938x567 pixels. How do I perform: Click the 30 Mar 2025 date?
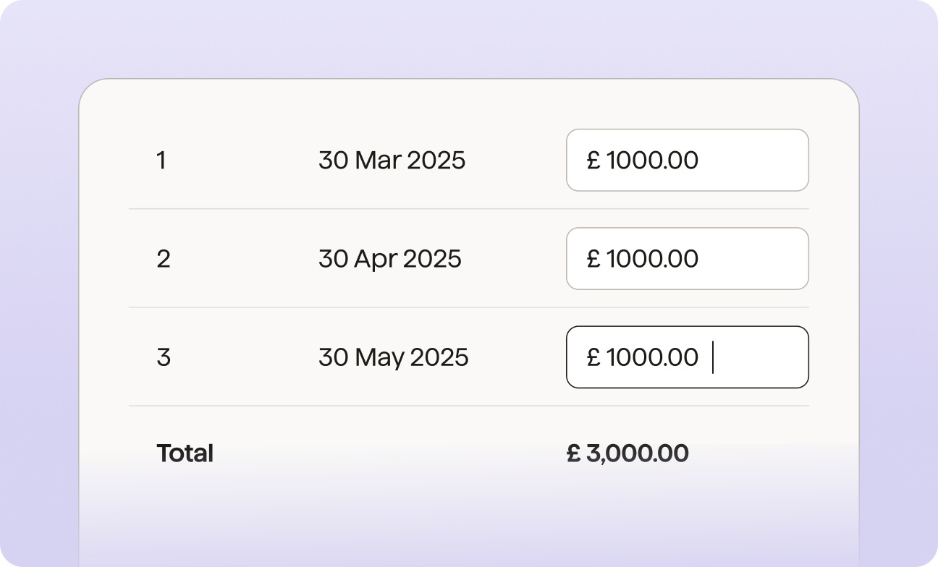pyautogui.click(x=392, y=160)
